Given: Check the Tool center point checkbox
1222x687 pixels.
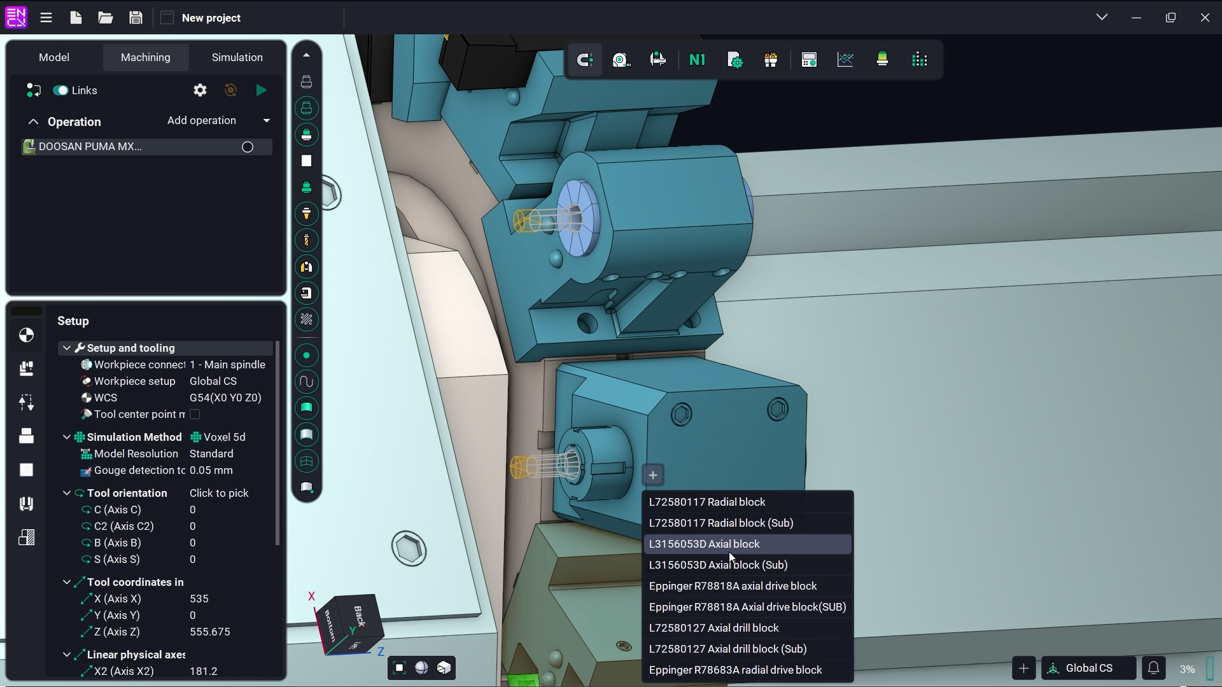Looking at the screenshot, I should tap(195, 414).
